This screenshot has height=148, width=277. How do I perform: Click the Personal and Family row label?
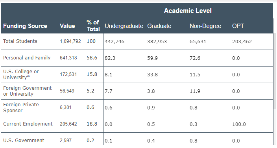27,58
